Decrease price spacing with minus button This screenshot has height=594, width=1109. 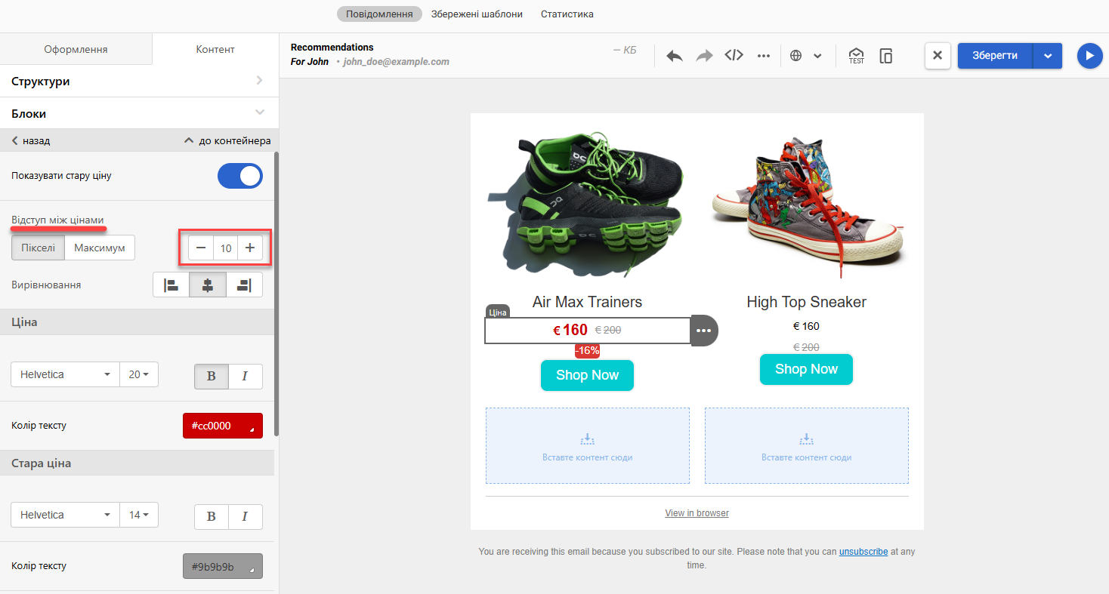coord(201,248)
